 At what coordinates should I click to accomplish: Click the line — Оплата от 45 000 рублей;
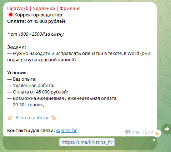tap(37, 92)
